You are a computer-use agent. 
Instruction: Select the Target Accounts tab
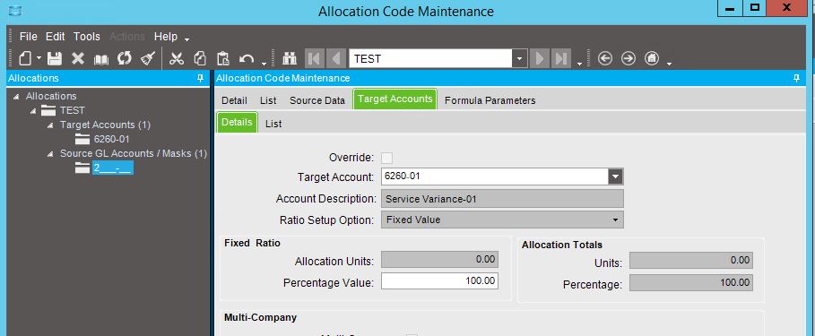(395, 99)
